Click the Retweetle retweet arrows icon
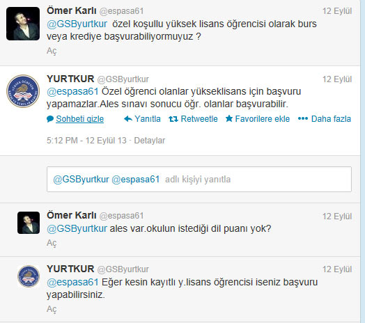365x323 pixels. click(x=173, y=119)
